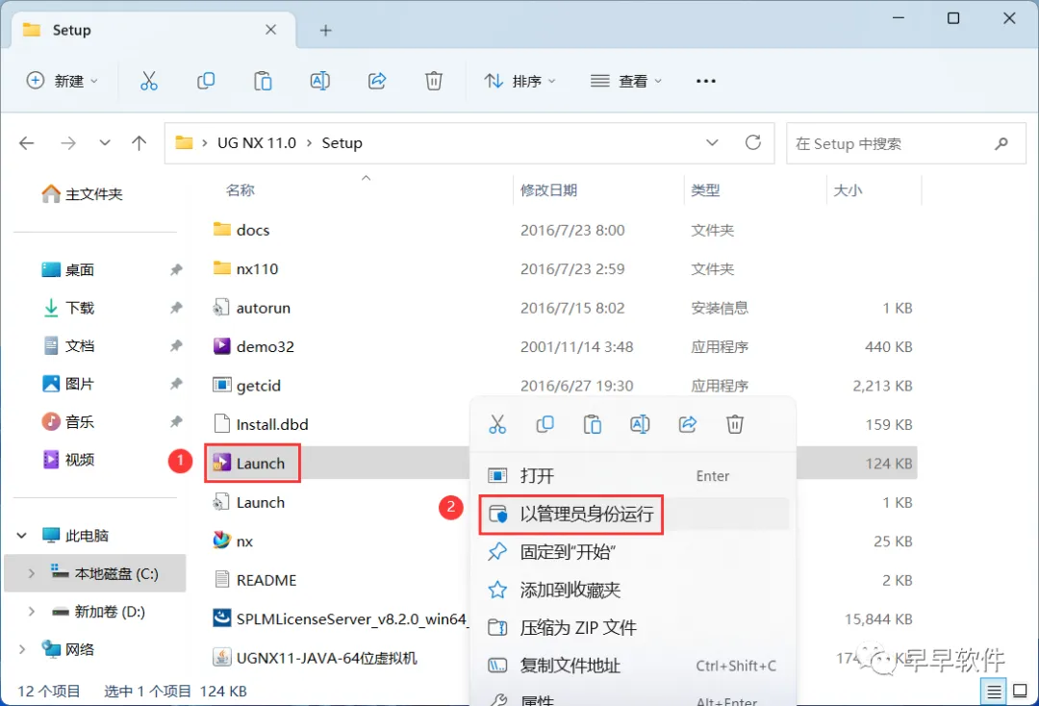
Task: Switch to large icons view in status bar
Action: coord(1021,692)
